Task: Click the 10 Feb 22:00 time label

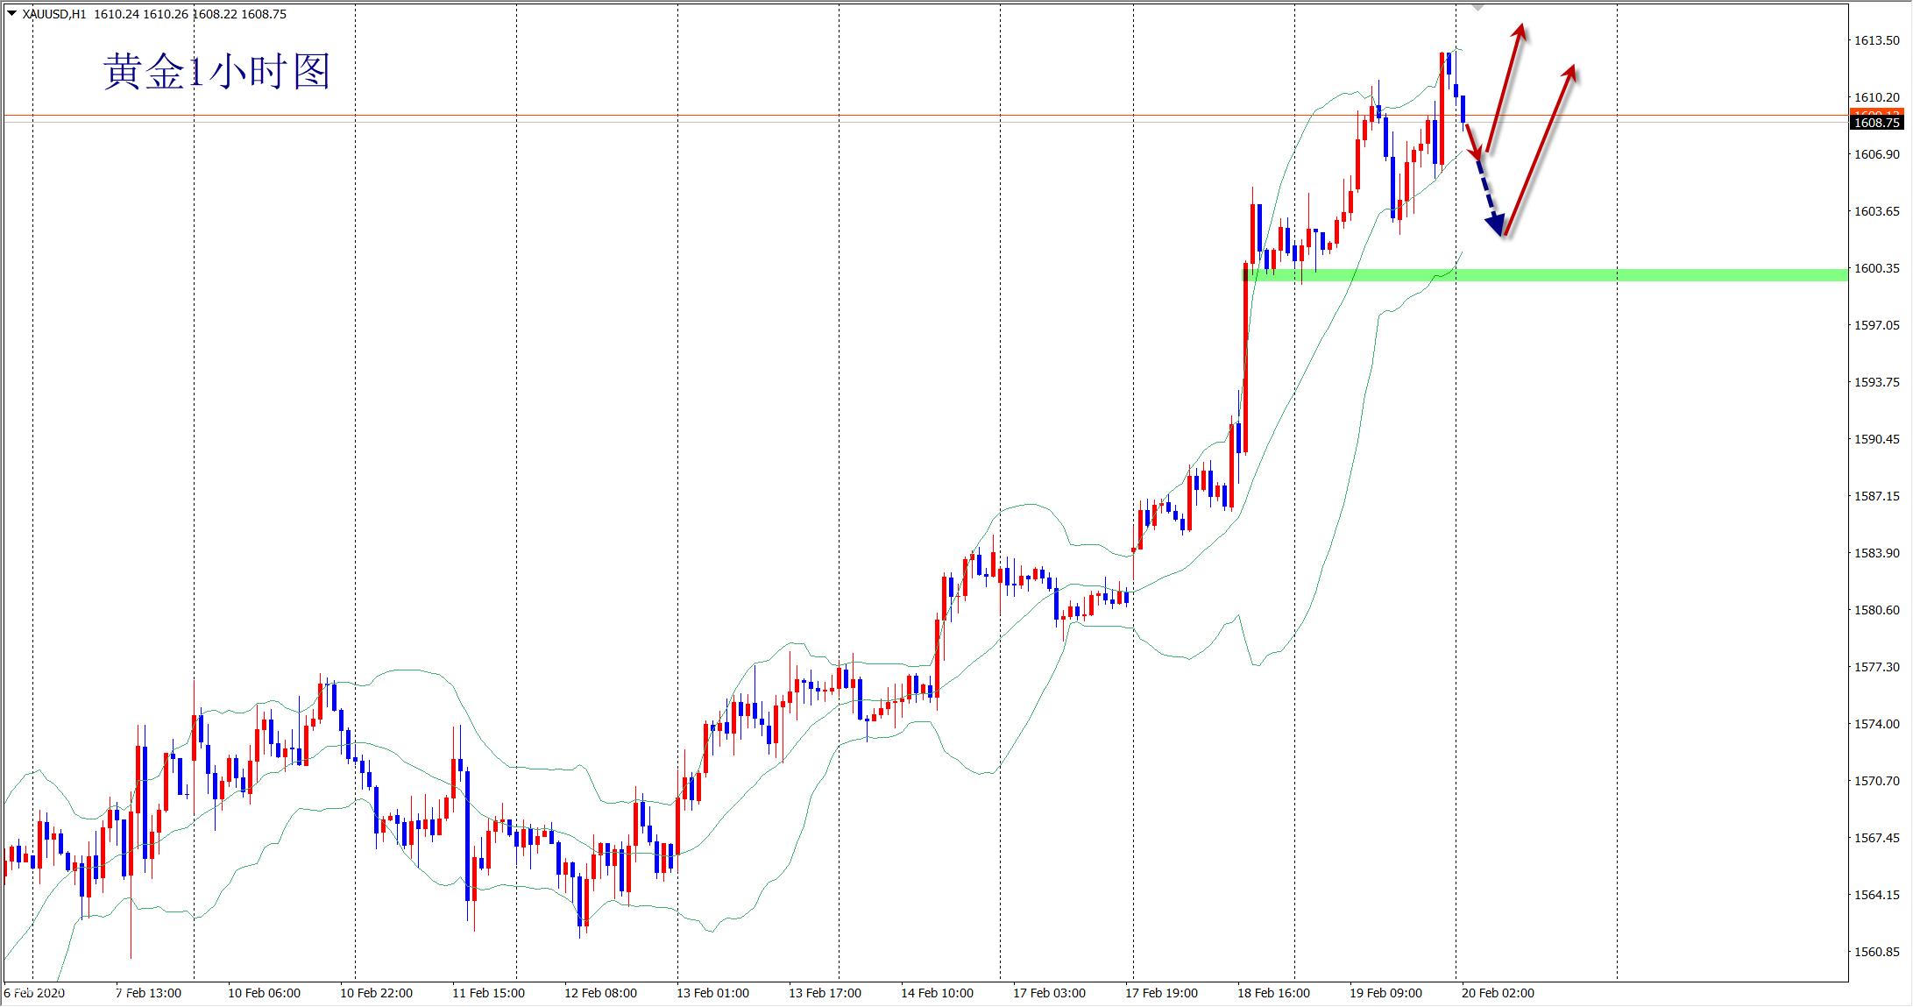Action: coord(376,993)
